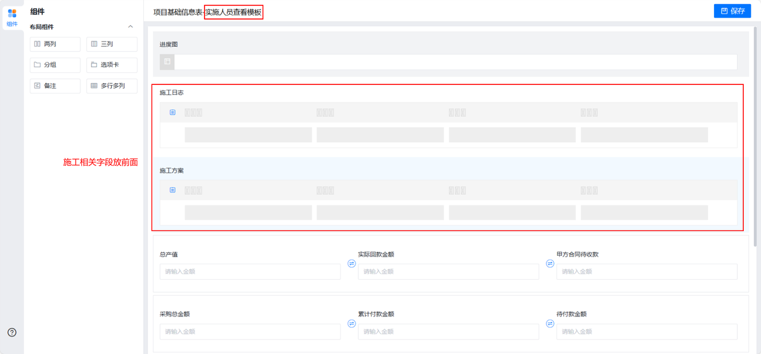Click swap icon between 采购总金额 and 累计付款金额

tap(351, 324)
